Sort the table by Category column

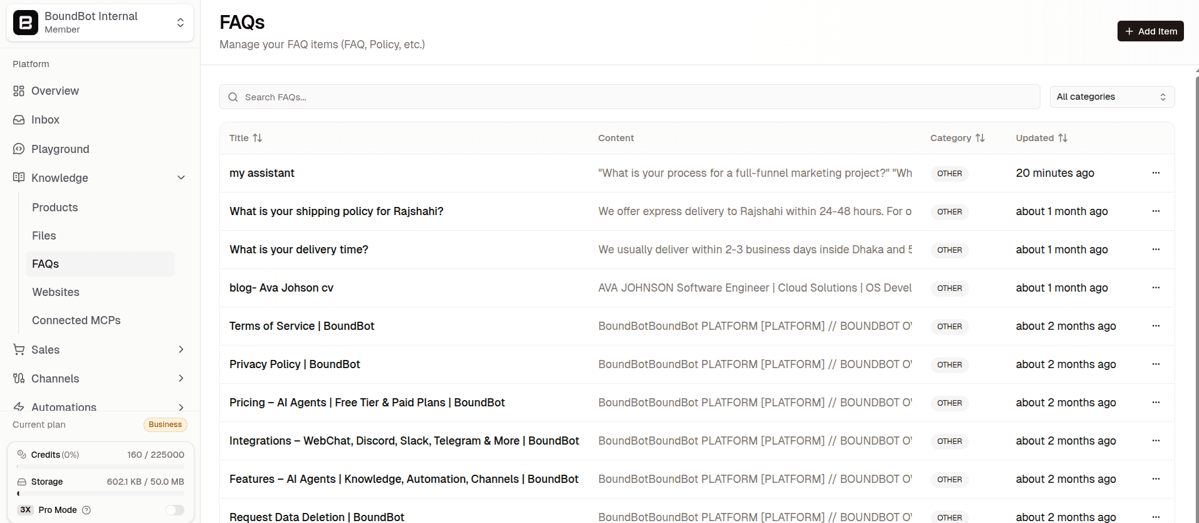957,138
